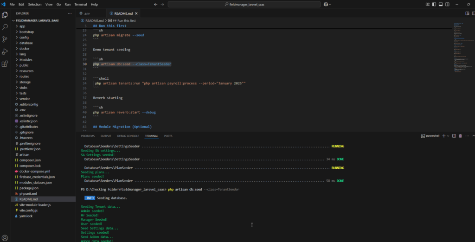475x242 pixels.
Task: Open the Run and Debug view
Action: tap(5, 51)
